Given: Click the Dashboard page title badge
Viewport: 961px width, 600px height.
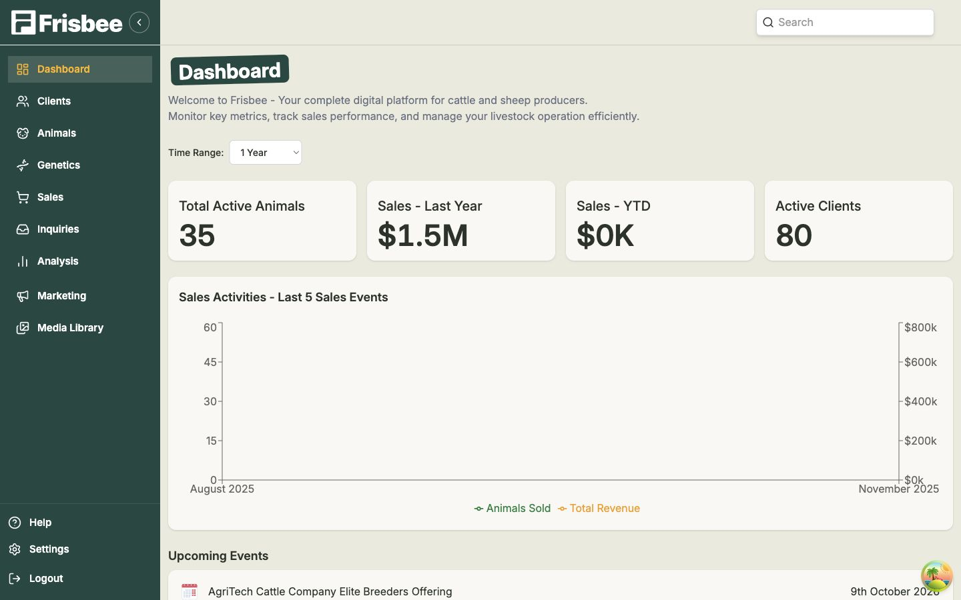Looking at the screenshot, I should coord(230,71).
